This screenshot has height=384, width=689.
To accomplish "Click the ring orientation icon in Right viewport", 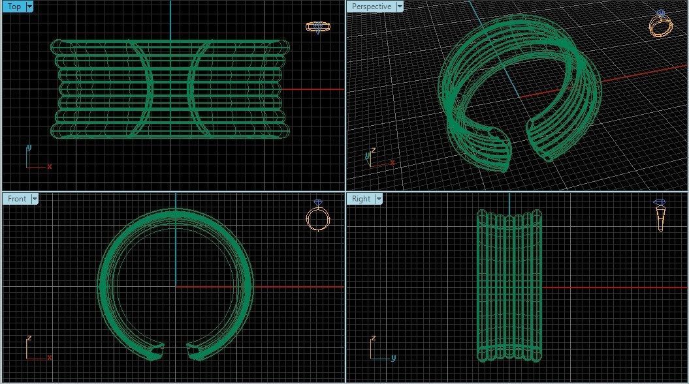I will tap(660, 215).
